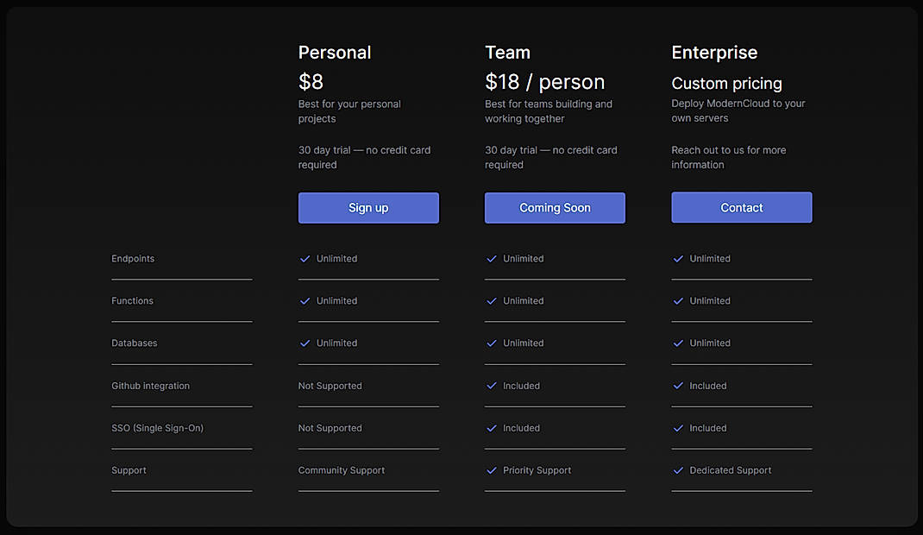Click the Github integration Included checkmark for Enterprise
The height and width of the screenshot is (535, 923).
678,386
